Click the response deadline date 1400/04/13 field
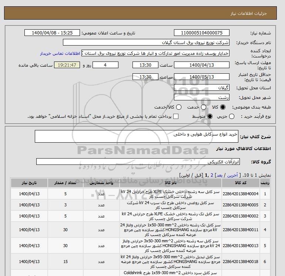285x276 pixels. (202, 65)
